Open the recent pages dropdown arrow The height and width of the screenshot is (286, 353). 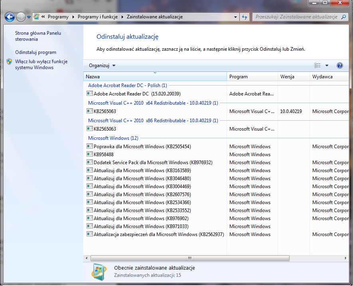[29, 17]
